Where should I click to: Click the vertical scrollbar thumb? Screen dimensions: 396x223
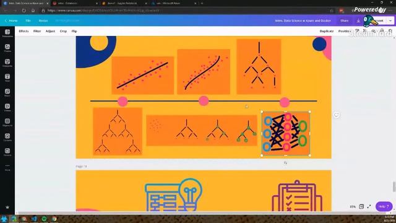point(394,187)
